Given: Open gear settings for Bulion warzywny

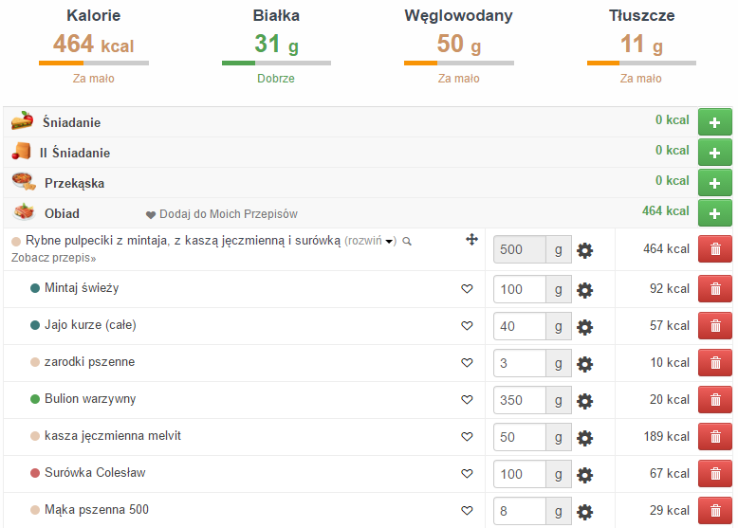Looking at the screenshot, I should point(585,400).
